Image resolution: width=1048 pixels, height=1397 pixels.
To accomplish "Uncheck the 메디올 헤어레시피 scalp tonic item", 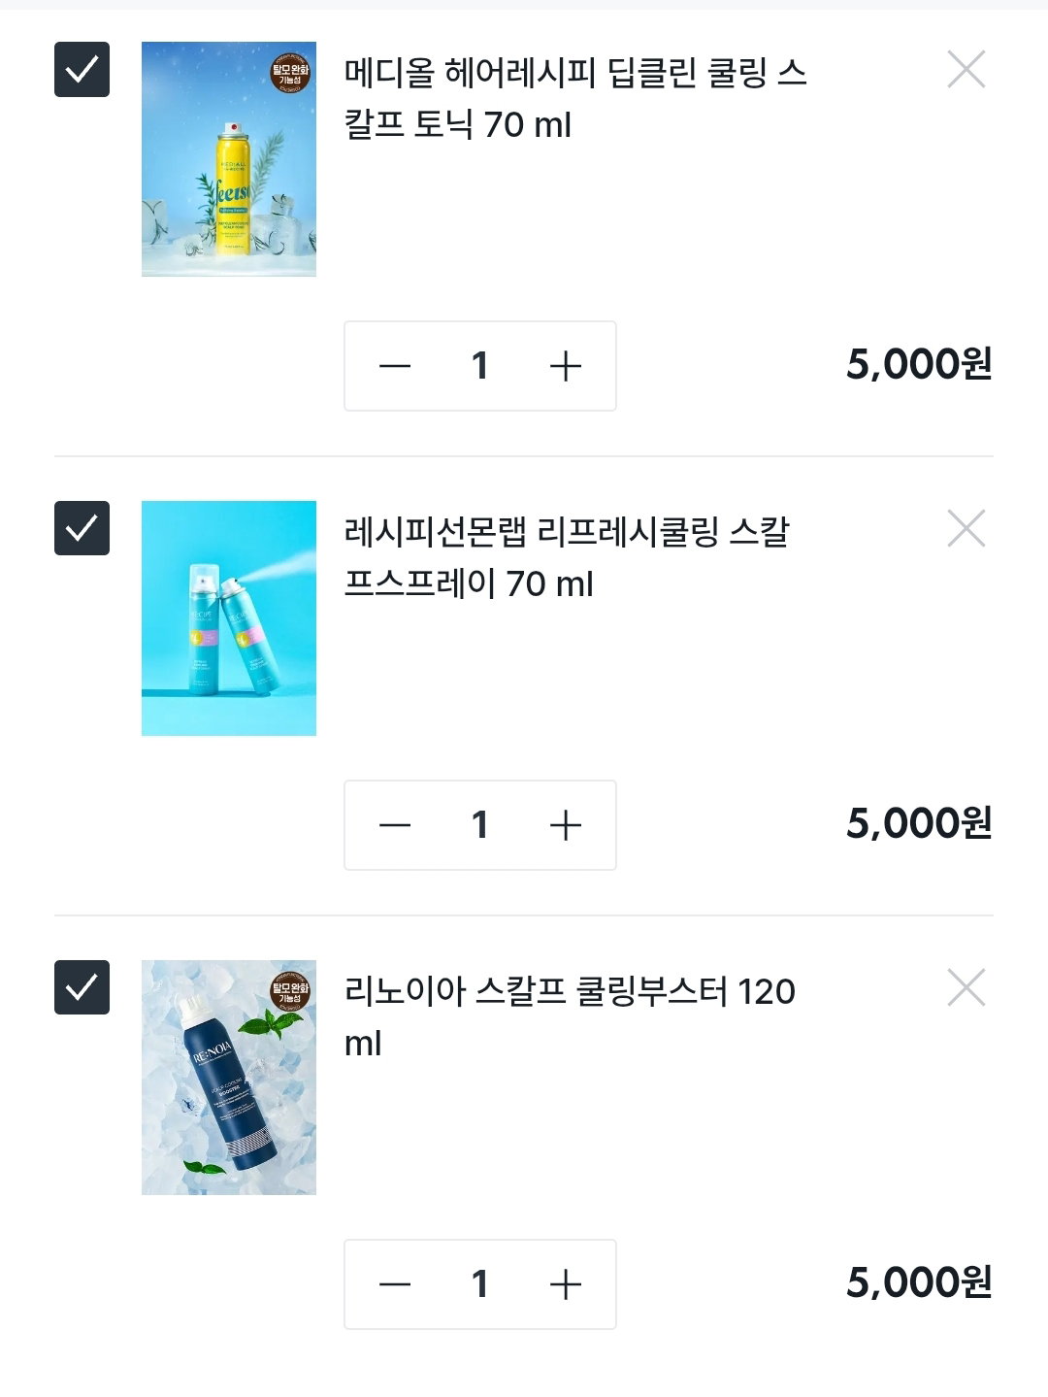I will pos(82,69).
